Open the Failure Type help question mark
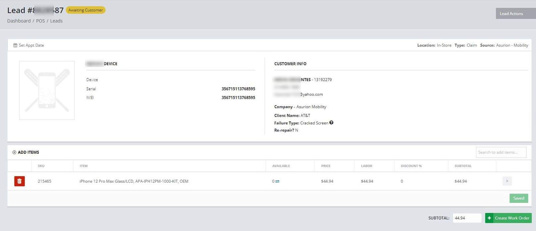The height and width of the screenshot is (231, 536). pyautogui.click(x=331, y=123)
